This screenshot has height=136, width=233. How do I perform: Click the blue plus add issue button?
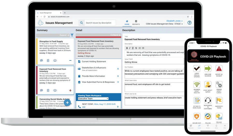point(67,103)
